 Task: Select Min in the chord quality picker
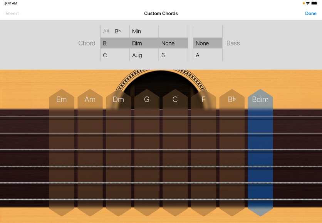(x=137, y=31)
